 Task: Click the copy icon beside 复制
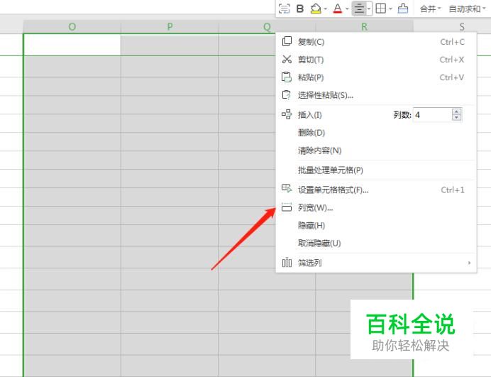point(287,41)
